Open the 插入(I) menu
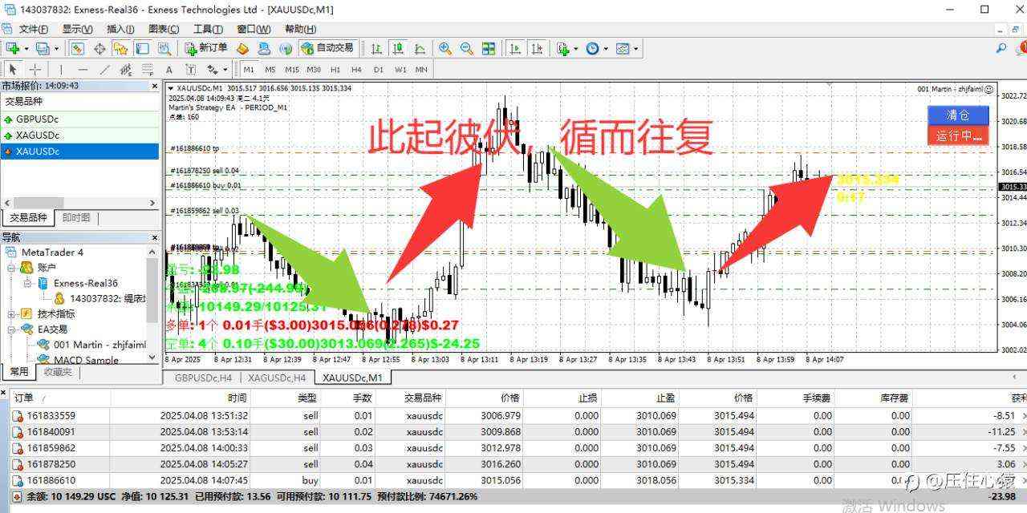 click(120, 29)
